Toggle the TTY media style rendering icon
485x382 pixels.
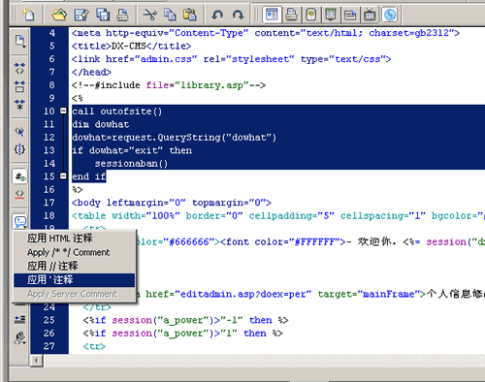pyautogui.click(x=350, y=15)
